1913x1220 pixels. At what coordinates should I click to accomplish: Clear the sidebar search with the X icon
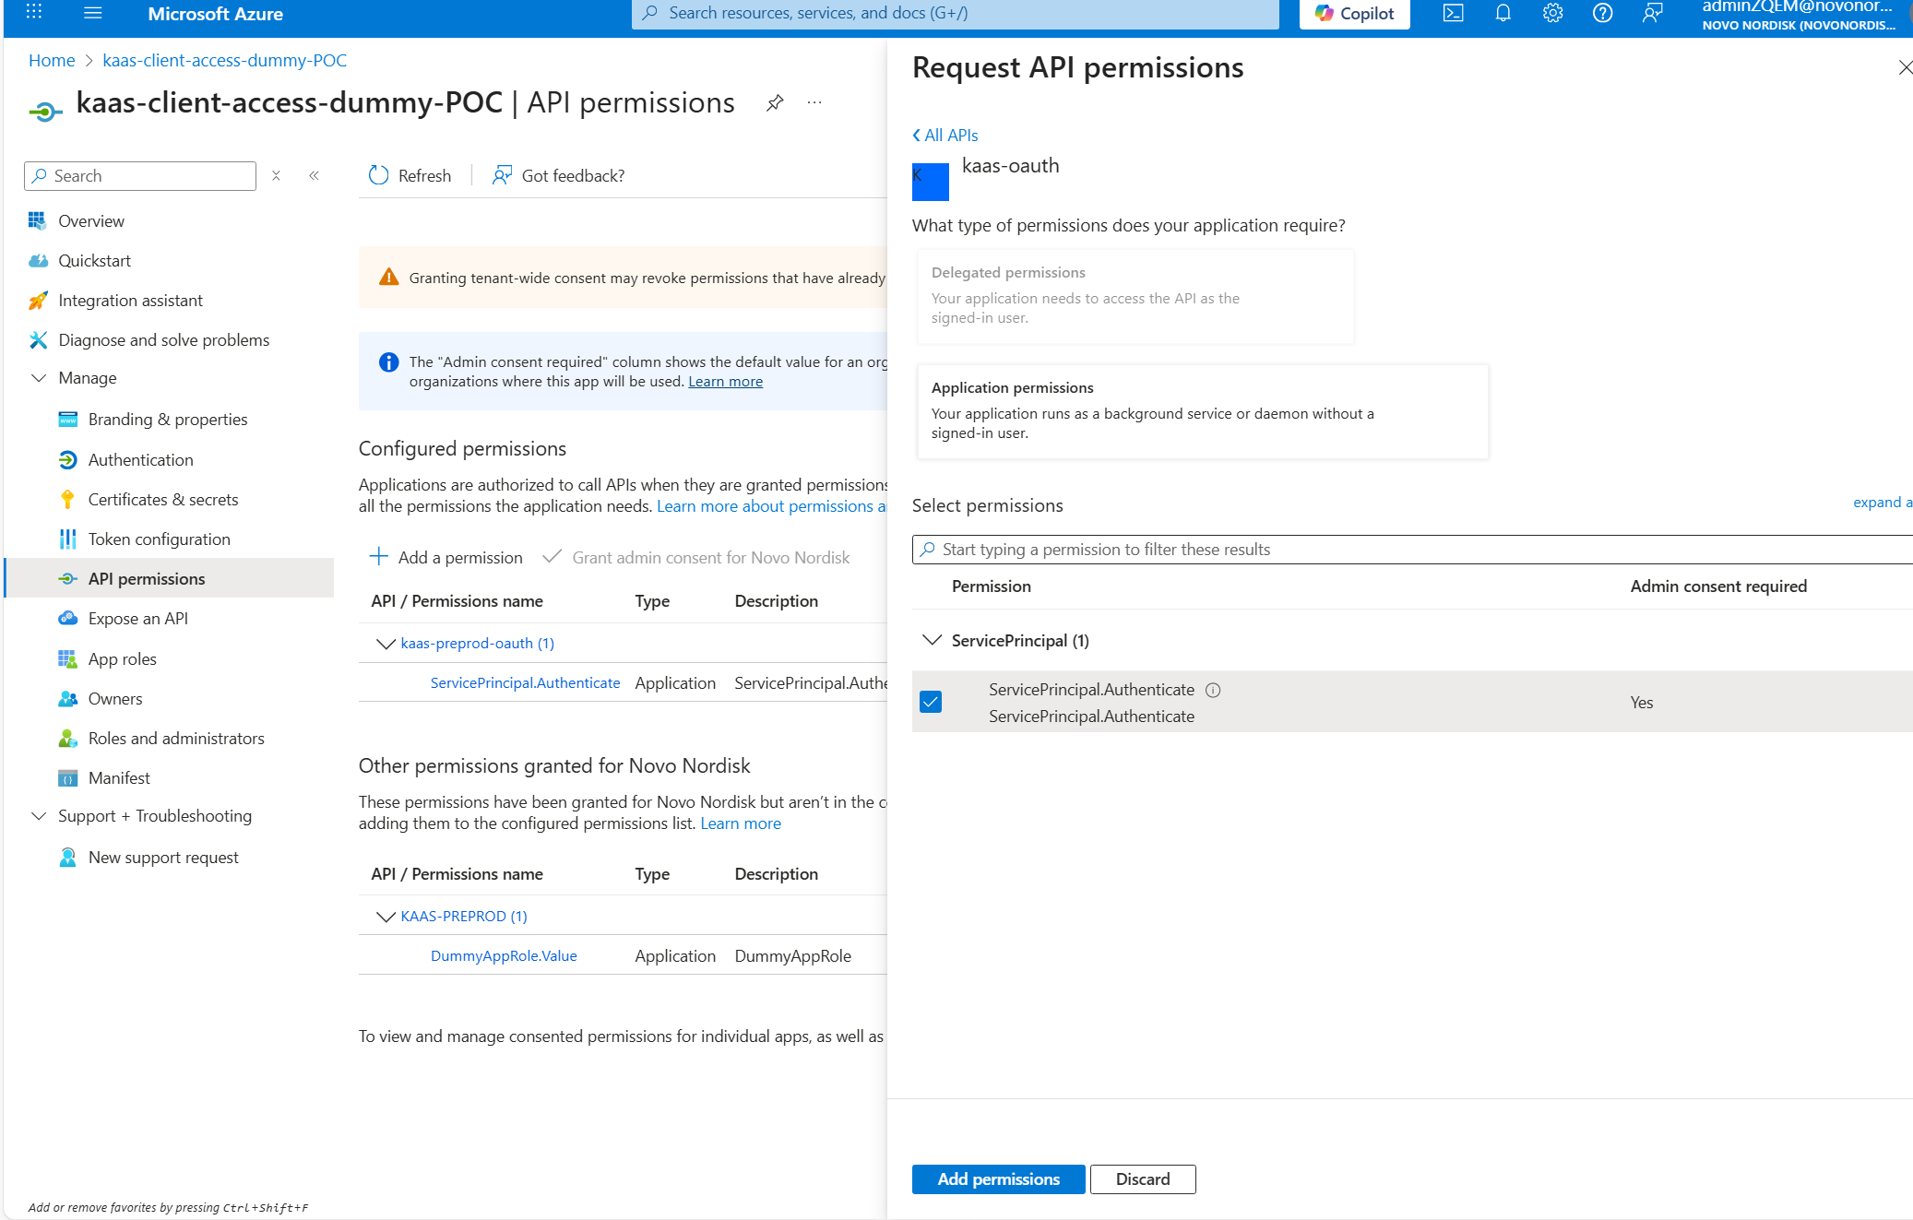276,175
